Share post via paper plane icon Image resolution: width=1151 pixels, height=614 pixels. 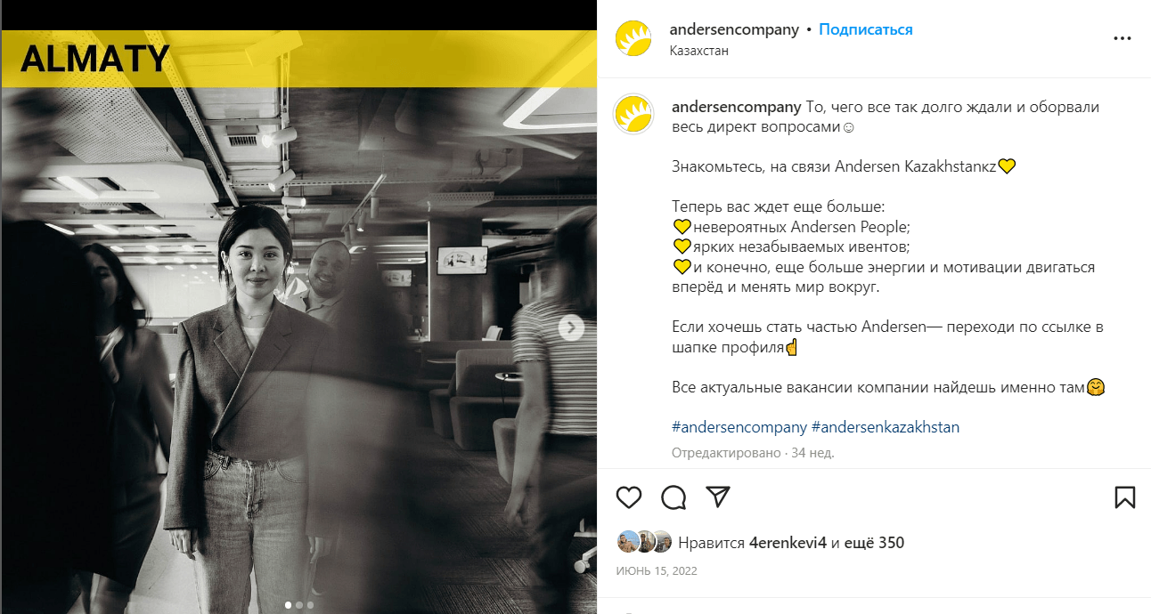pos(718,497)
